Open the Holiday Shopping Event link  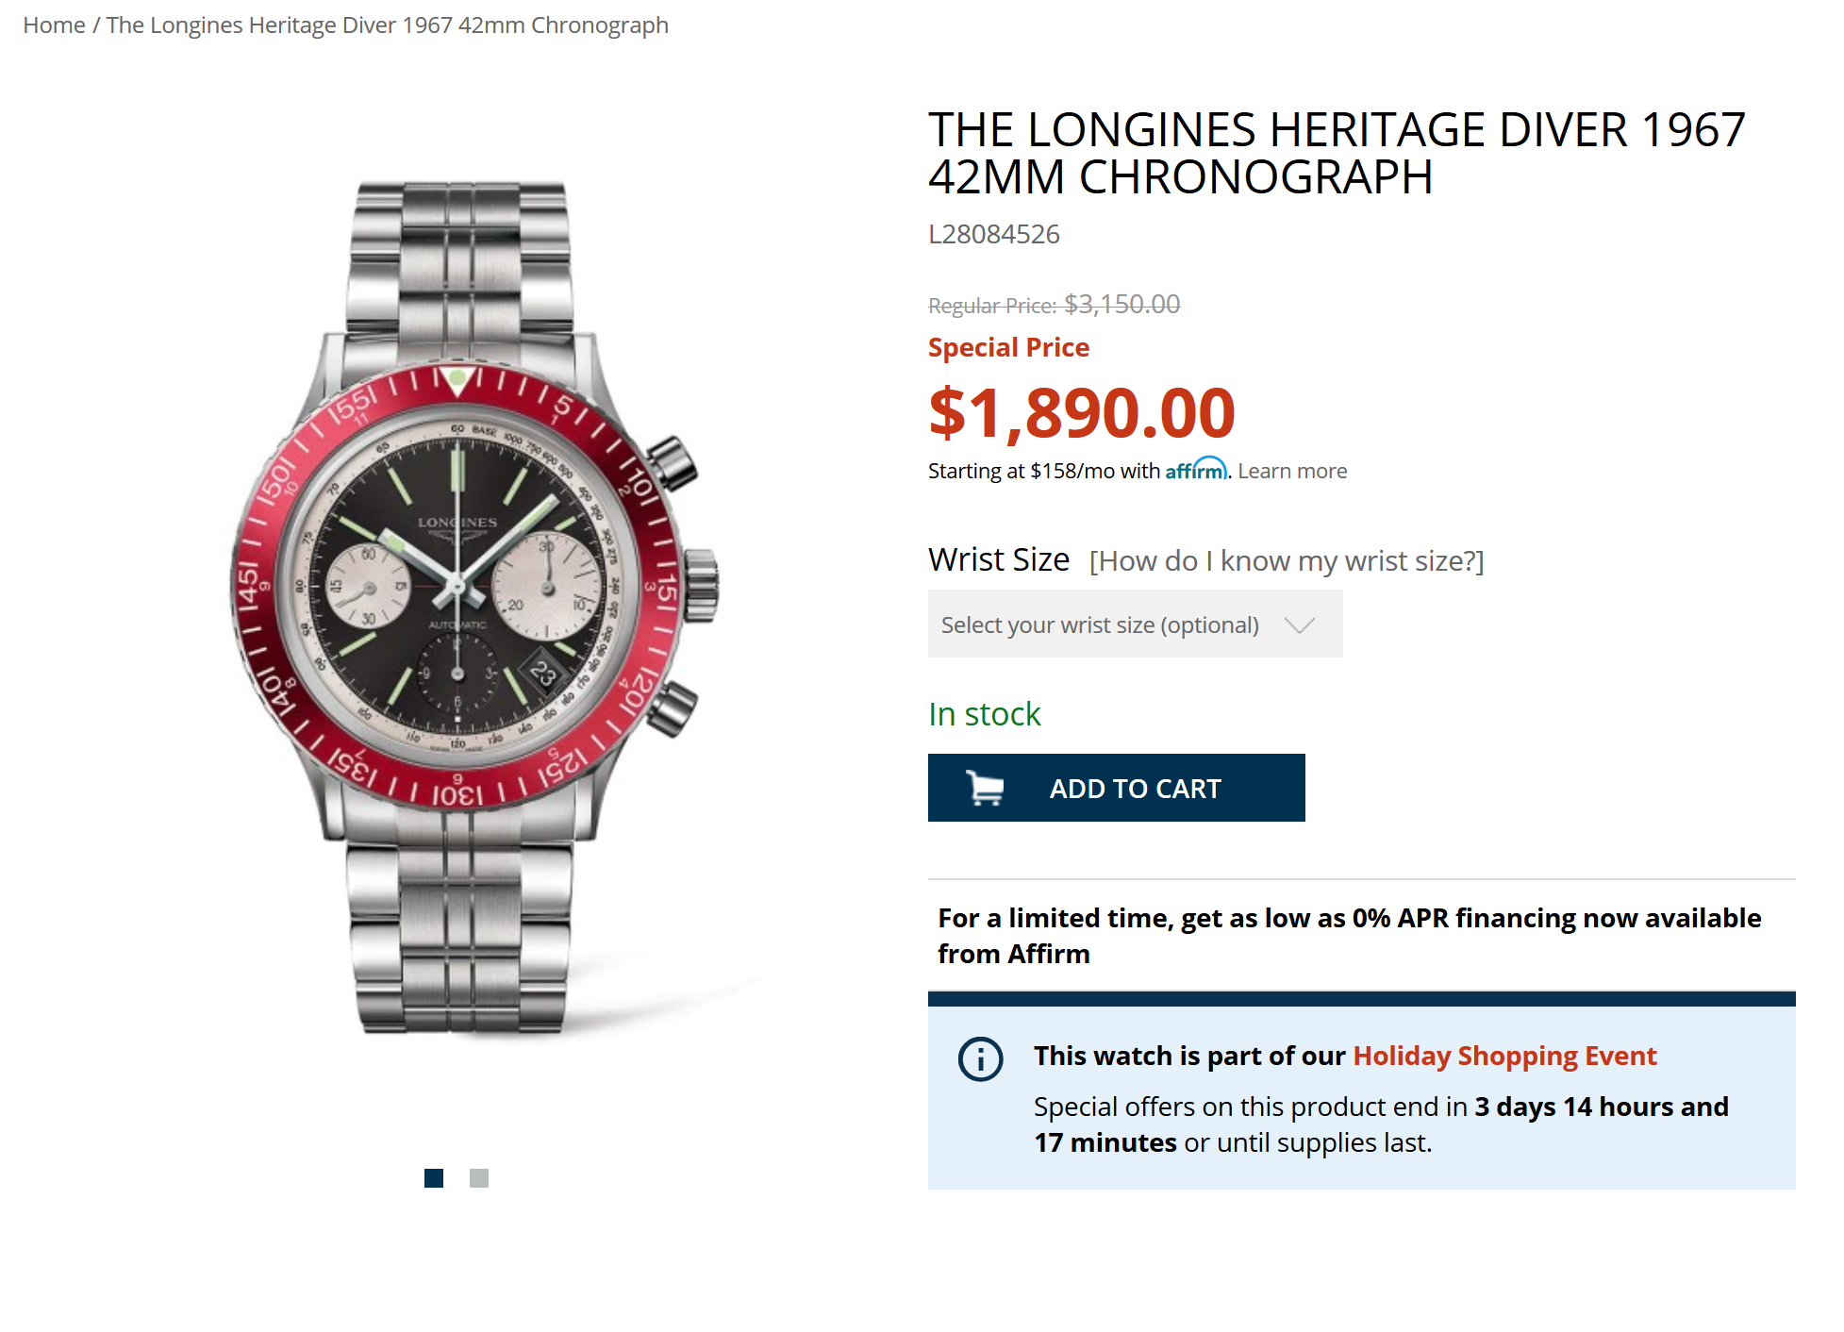tap(1504, 1056)
